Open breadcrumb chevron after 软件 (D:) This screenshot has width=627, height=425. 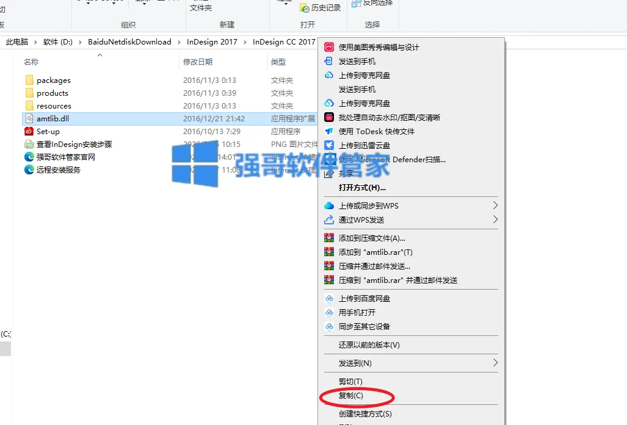coord(80,42)
